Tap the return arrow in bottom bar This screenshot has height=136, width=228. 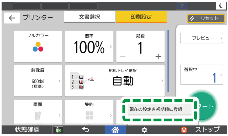tap(85, 130)
